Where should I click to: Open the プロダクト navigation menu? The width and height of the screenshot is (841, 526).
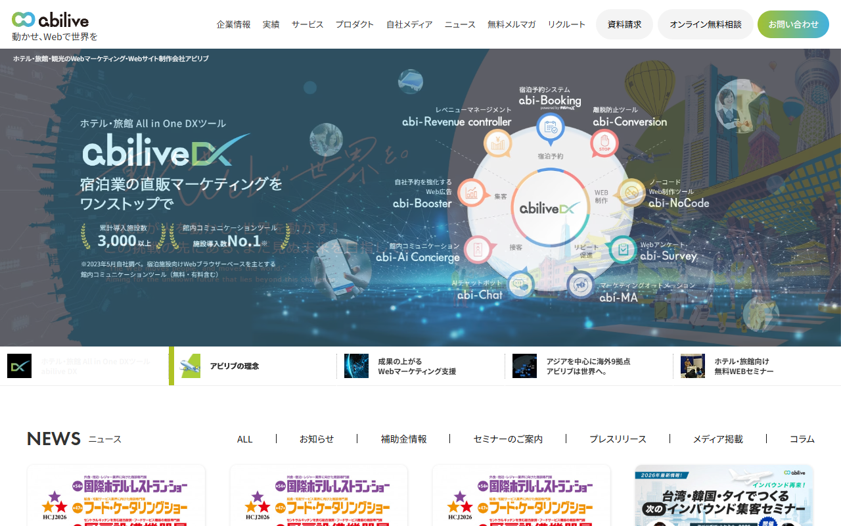click(355, 24)
